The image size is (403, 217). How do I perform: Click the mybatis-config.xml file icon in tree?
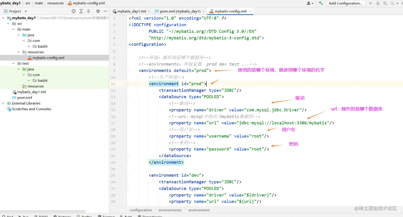(x=30, y=58)
